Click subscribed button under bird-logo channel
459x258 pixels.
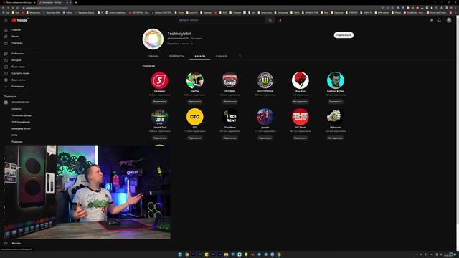click(300, 102)
